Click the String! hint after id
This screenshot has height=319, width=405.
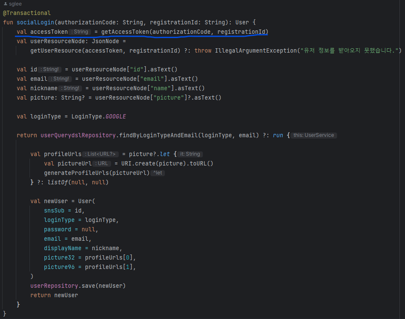(x=50, y=69)
